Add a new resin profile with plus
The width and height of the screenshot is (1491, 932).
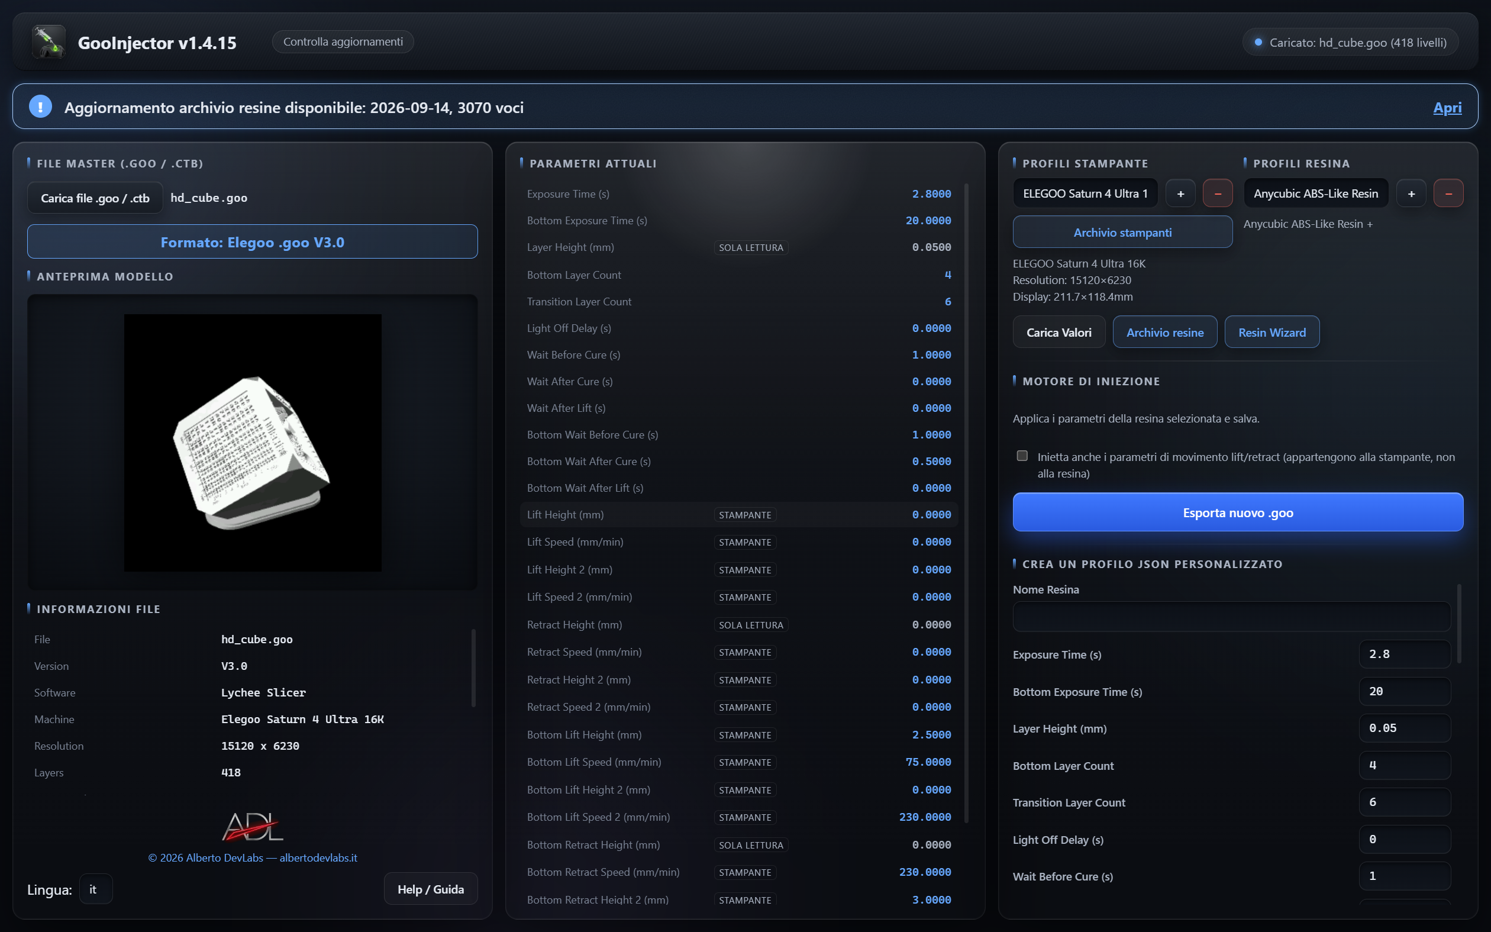[x=1411, y=194]
